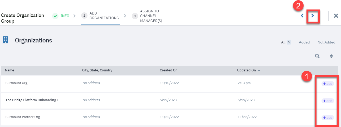
Task: Add Surmount Partner Org to group
Action: (x=328, y=118)
